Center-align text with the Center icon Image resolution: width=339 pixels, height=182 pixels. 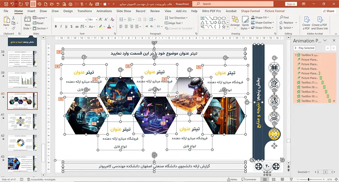[x=126, y=26]
